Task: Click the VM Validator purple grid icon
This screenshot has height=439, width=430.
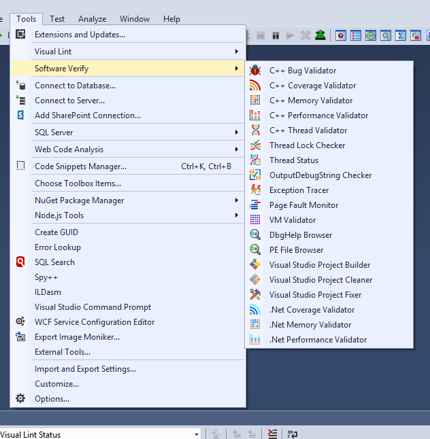Action: (x=255, y=219)
